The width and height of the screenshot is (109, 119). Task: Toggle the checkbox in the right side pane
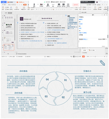click(x=82, y=53)
